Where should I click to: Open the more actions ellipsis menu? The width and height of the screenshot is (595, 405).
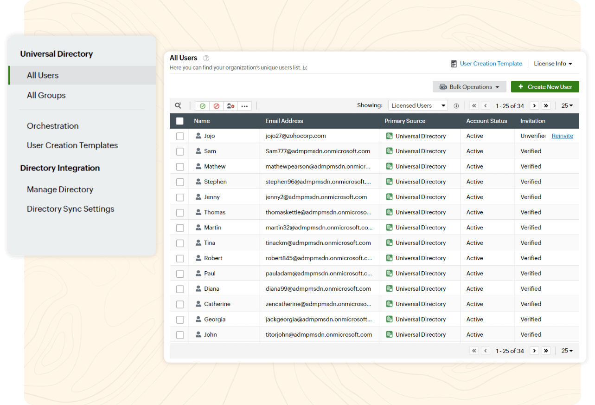(244, 105)
